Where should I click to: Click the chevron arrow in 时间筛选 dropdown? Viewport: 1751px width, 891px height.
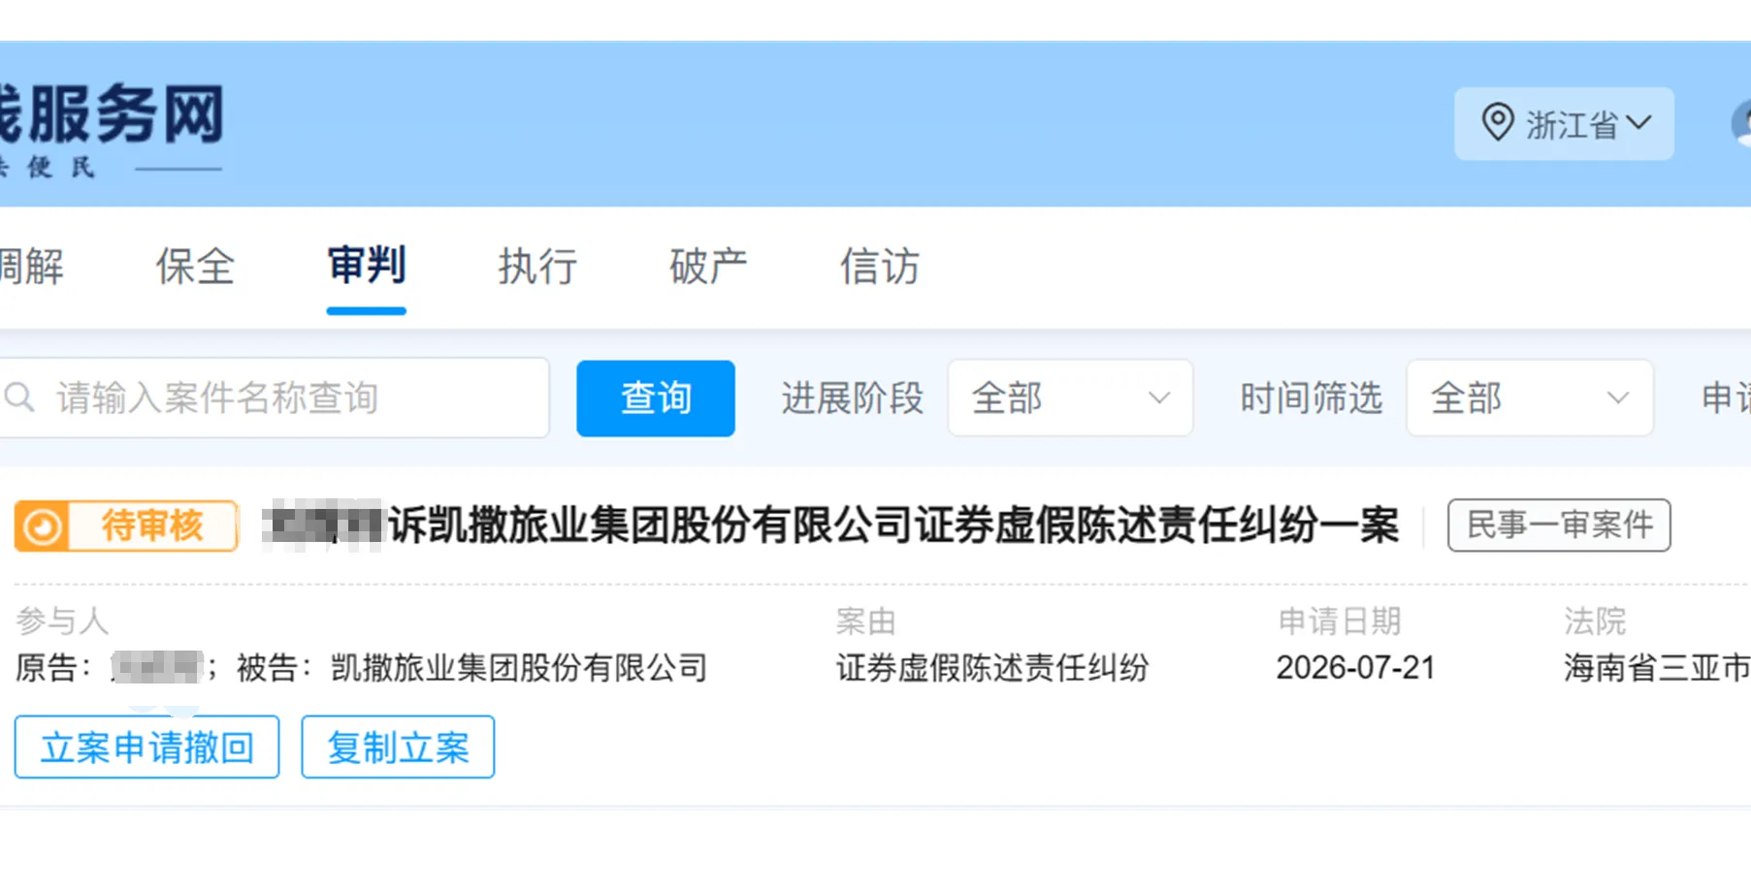1617,398
